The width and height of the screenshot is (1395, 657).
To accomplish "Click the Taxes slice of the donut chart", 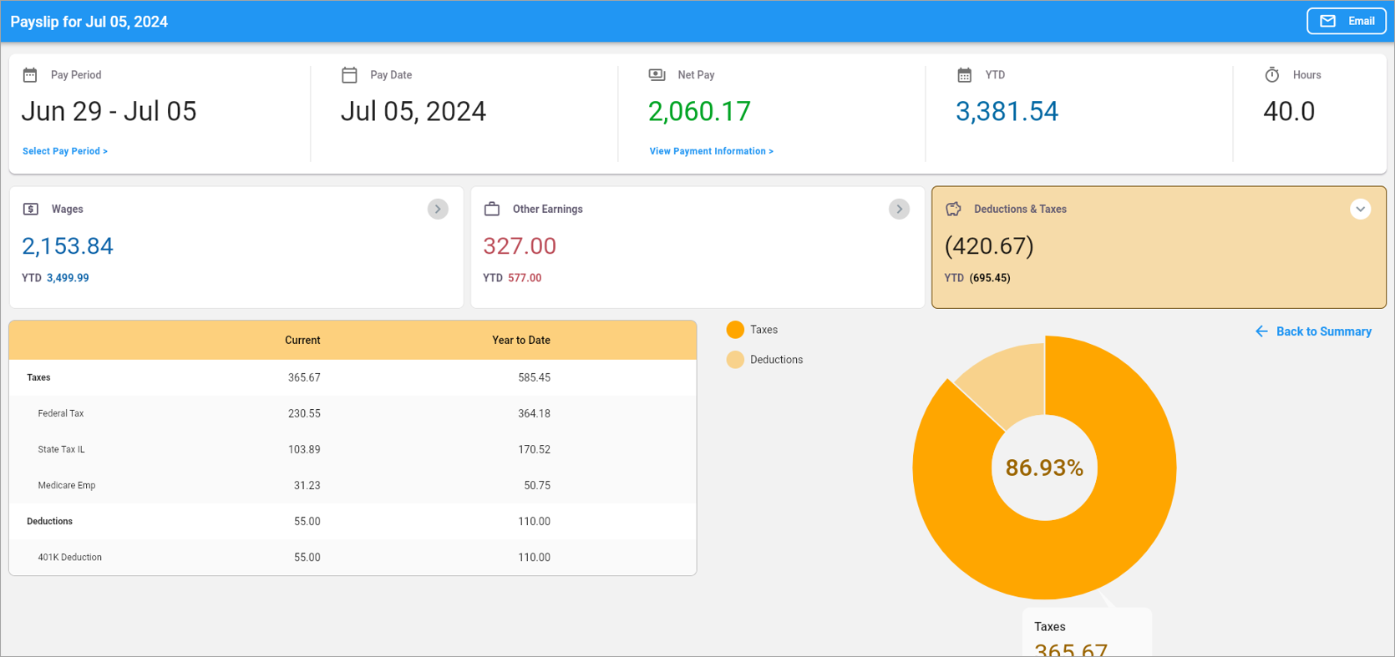I will tap(1111, 534).
